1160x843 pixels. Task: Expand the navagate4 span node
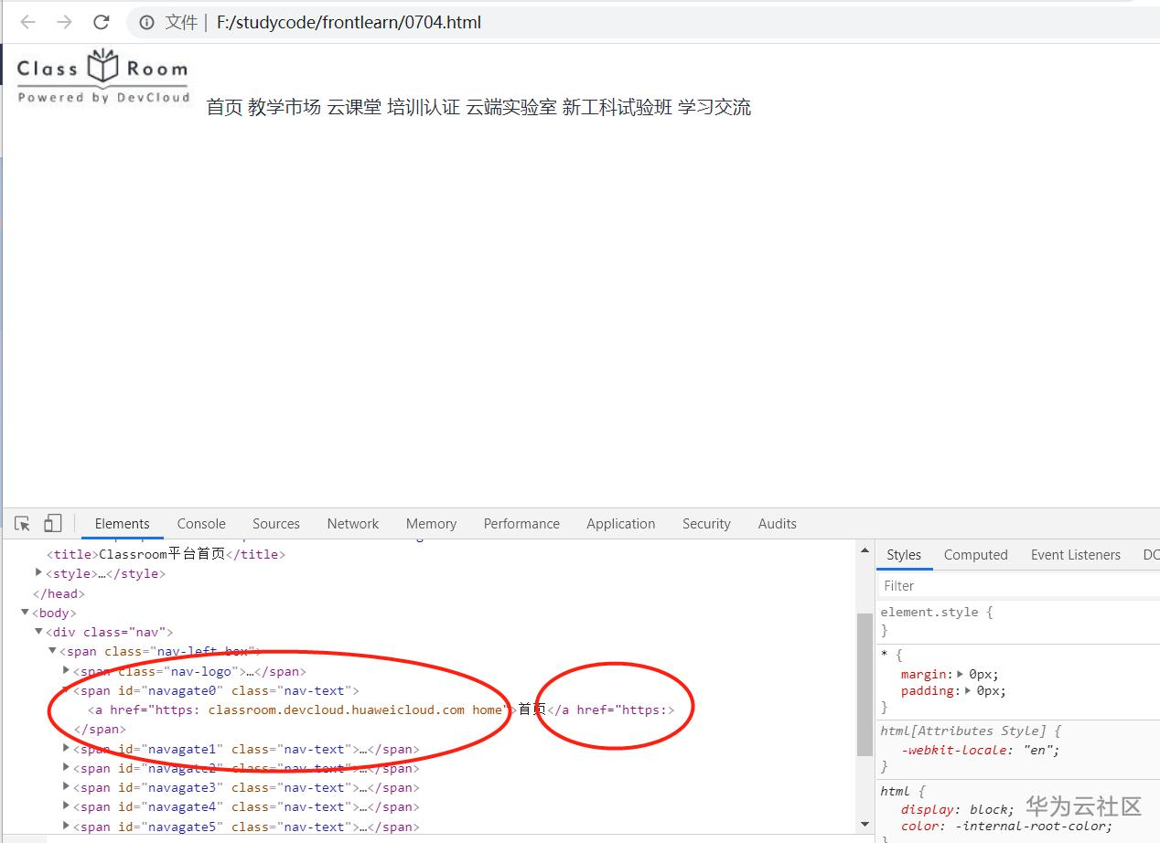pyautogui.click(x=66, y=806)
